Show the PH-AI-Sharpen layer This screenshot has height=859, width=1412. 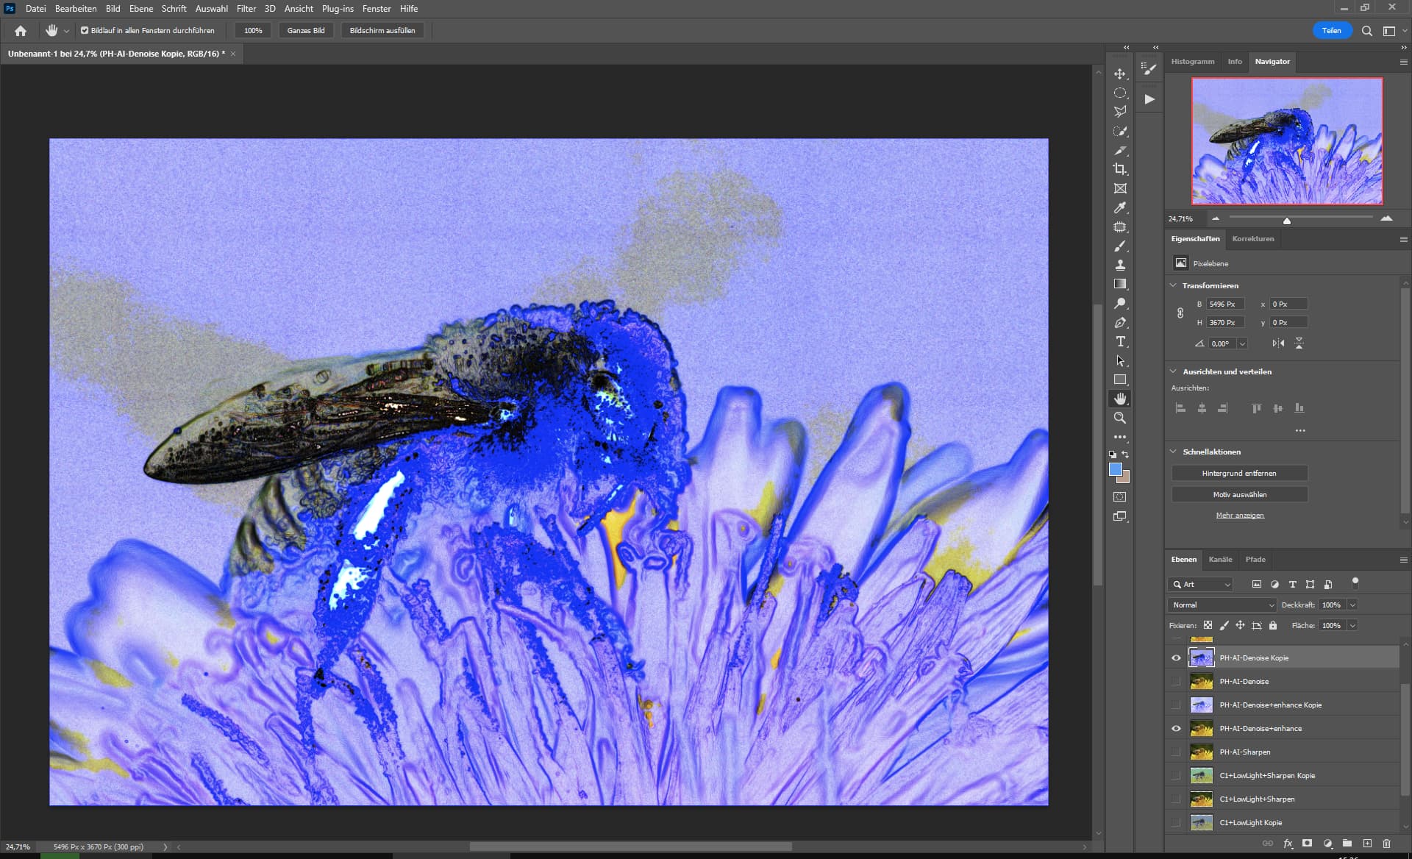1176,752
